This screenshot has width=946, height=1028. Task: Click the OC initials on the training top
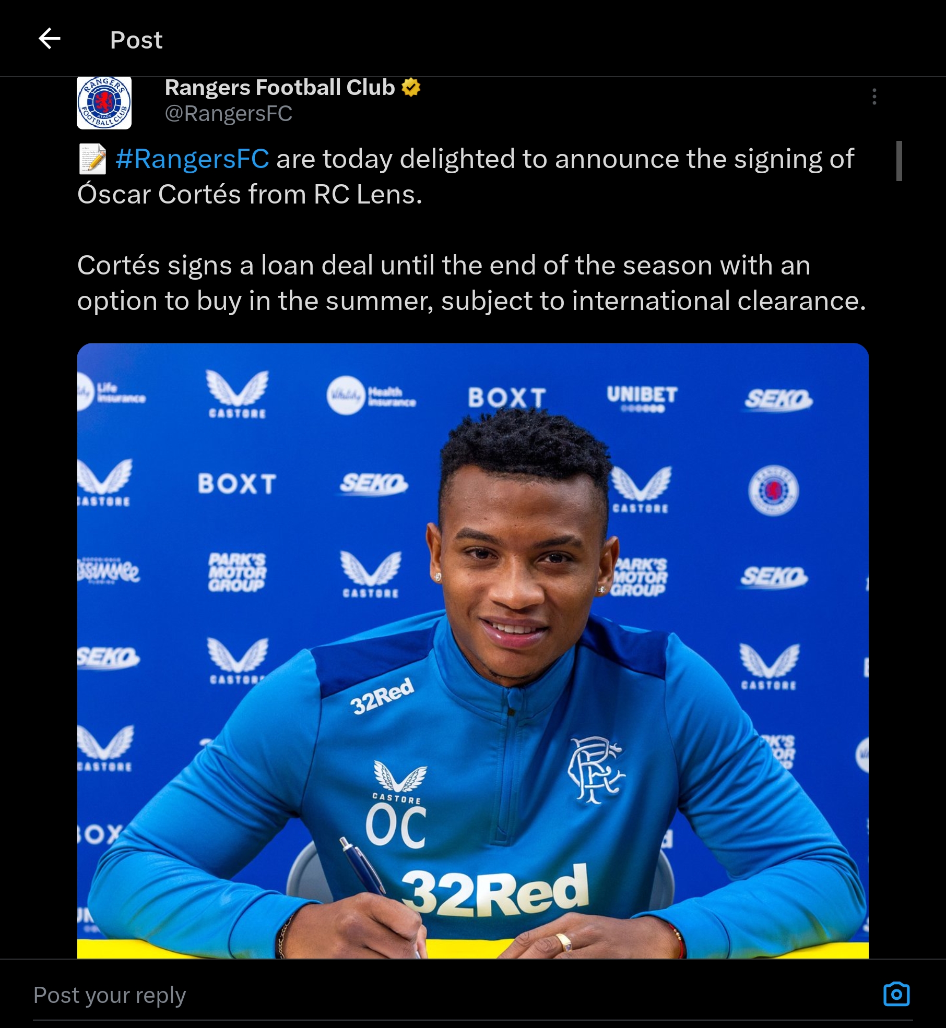[396, 827]
